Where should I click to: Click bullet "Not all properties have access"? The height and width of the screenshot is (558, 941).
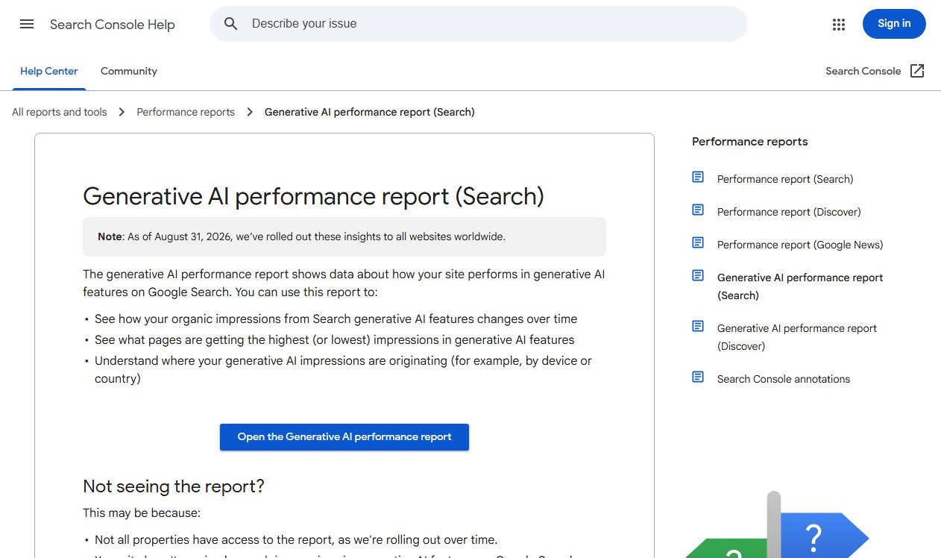[x=296, y=540]
